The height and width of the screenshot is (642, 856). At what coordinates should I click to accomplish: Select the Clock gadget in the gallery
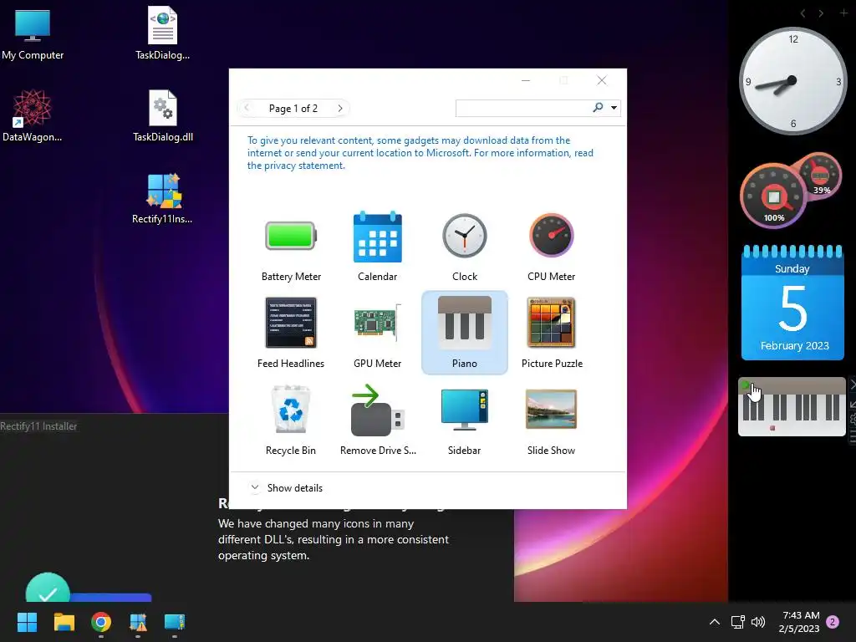(x=465, y=247)
